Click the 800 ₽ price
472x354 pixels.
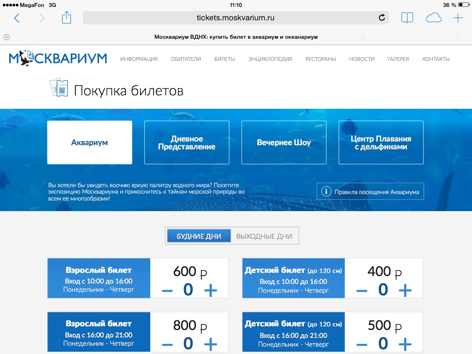[190, 326]
